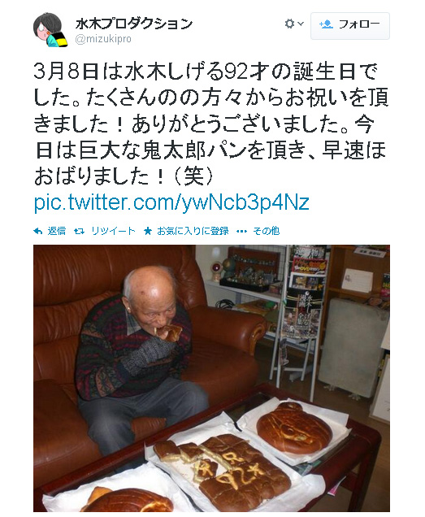The image size is (425, 517).
Task: Click the @mizukipro handle
Action: [103, 39]
